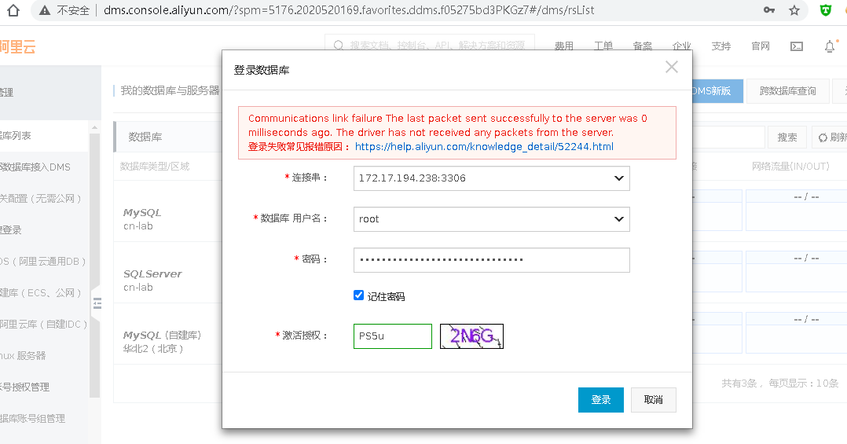Select ECS、公网 sidebar item
Viewport: 847px width, 444px height.
[x=42, y=293]
